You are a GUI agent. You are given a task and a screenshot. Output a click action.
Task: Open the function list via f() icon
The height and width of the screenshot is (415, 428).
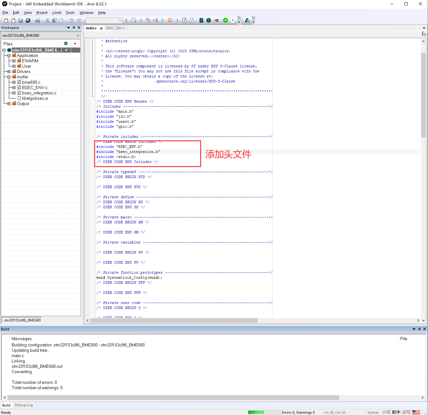424,34
